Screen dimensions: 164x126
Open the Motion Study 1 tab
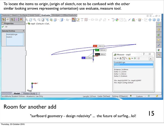[x=31, y=93]
